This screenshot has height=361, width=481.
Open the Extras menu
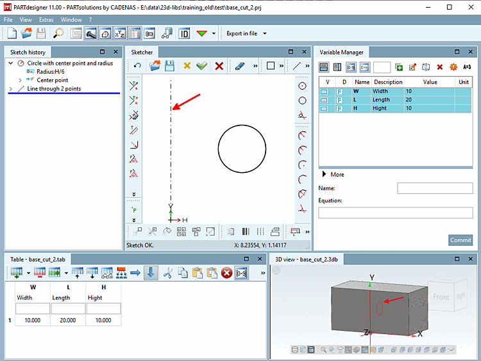click(46, 20)
